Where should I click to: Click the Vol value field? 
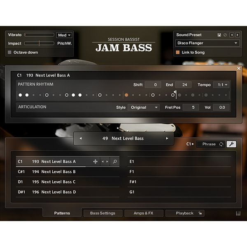click(x=221, y=107)
